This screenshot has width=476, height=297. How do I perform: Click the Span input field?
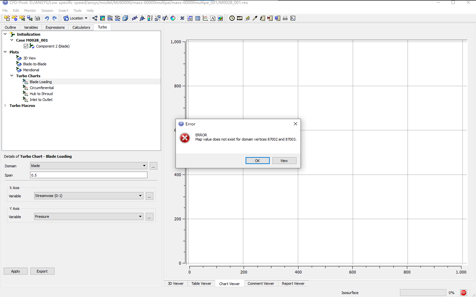click(x=89, y=175)
